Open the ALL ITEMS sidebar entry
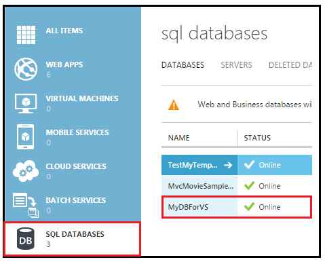The image size is (325, 262). [64, 31]
